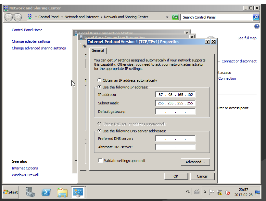Click the Advanced... button
Screen dimensions: 266x201
pos(195,162)
